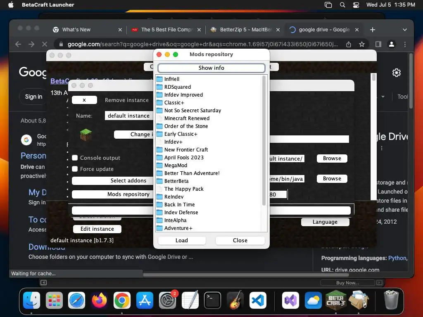Open Chrome side panel icon
Viewport: 423px width, 317px height.
pyautogui.click(x=378, y=44)
